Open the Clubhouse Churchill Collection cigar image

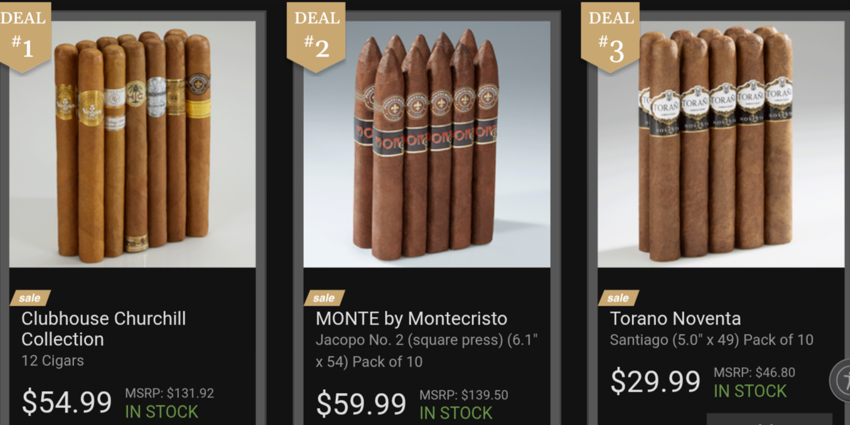pos(132,144)
